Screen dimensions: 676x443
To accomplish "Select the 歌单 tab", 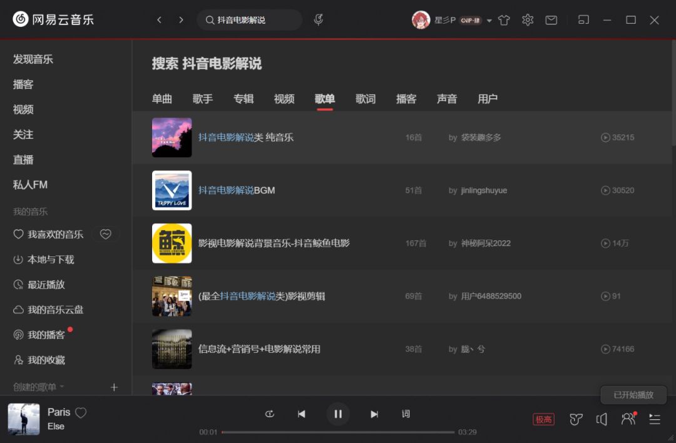I will point(325,99).
